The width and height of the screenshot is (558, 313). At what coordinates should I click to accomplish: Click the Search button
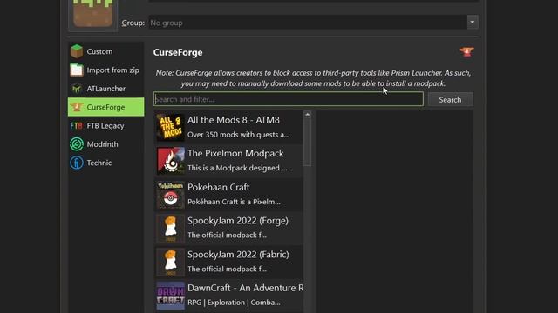point(450,99)
